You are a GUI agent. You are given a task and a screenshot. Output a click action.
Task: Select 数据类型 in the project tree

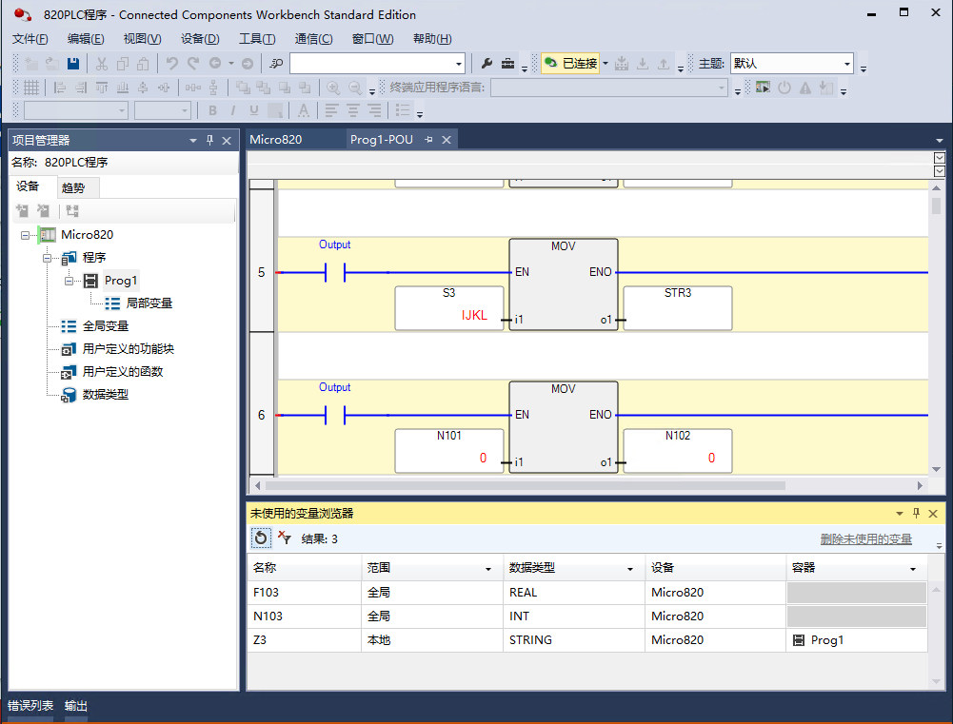coord(105,395)
